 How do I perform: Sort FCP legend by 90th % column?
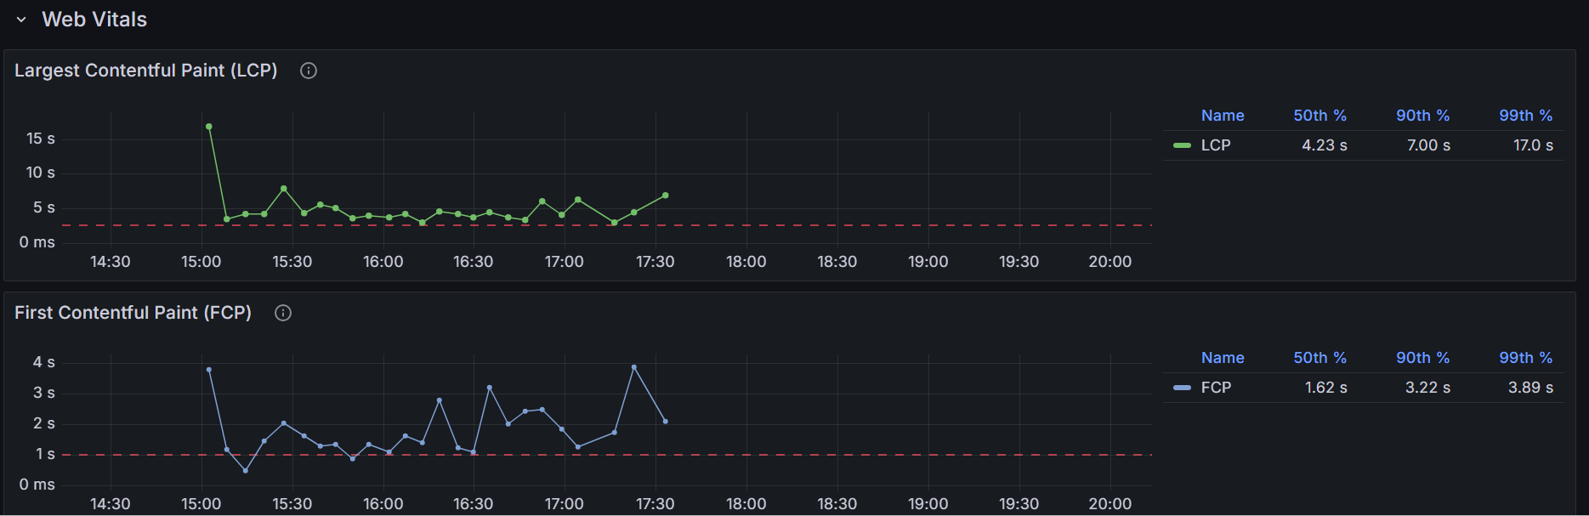click(x=1422, y=358)
